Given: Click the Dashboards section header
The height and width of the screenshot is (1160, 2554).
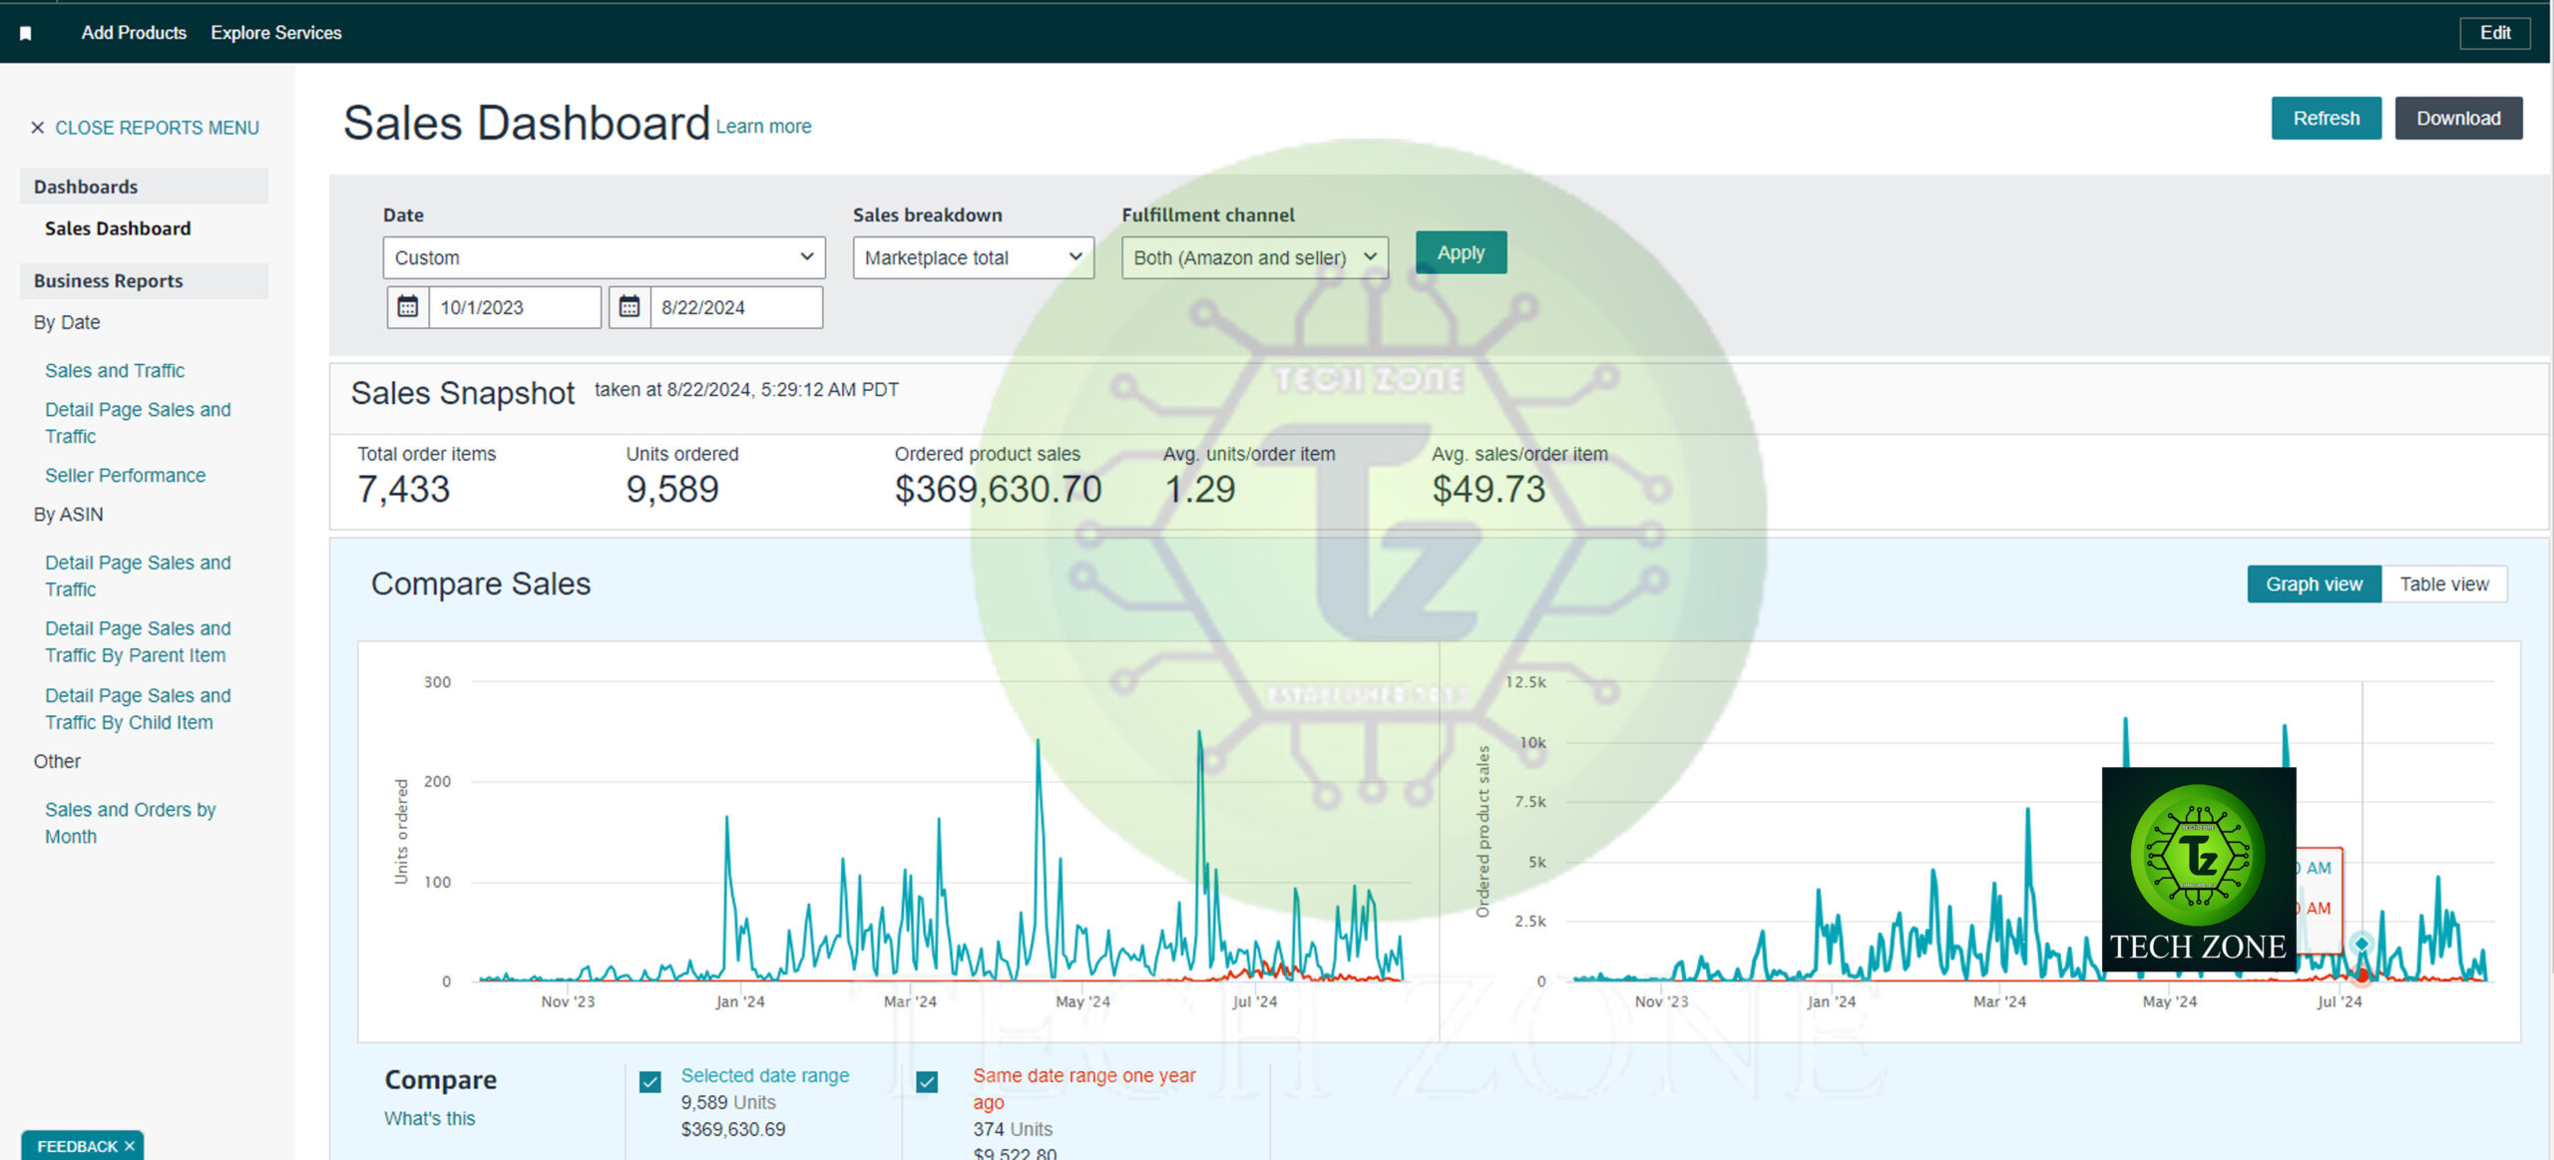Looking at the screenshot, I should (144, 187).
